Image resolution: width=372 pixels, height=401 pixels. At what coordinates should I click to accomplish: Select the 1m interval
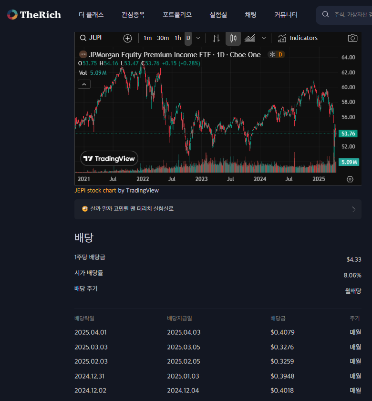click(x=147, y=38)
